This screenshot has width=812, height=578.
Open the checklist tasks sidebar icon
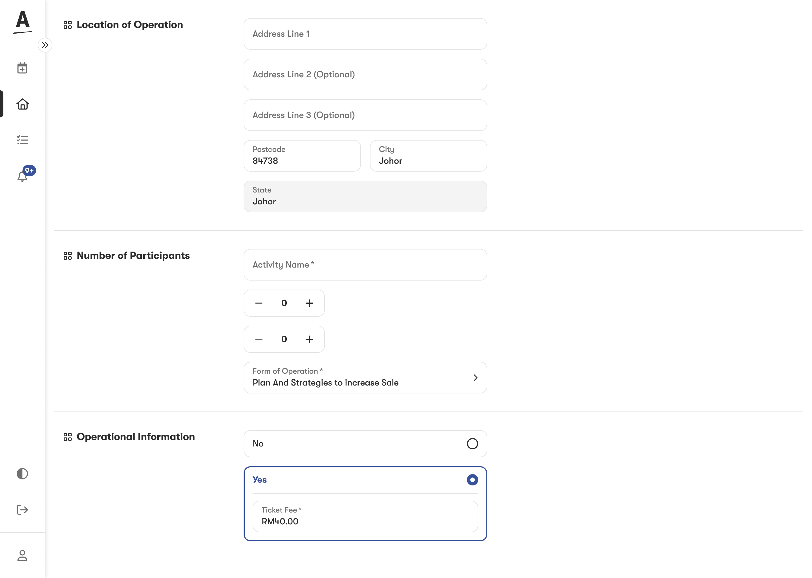[x=22, y=140]
